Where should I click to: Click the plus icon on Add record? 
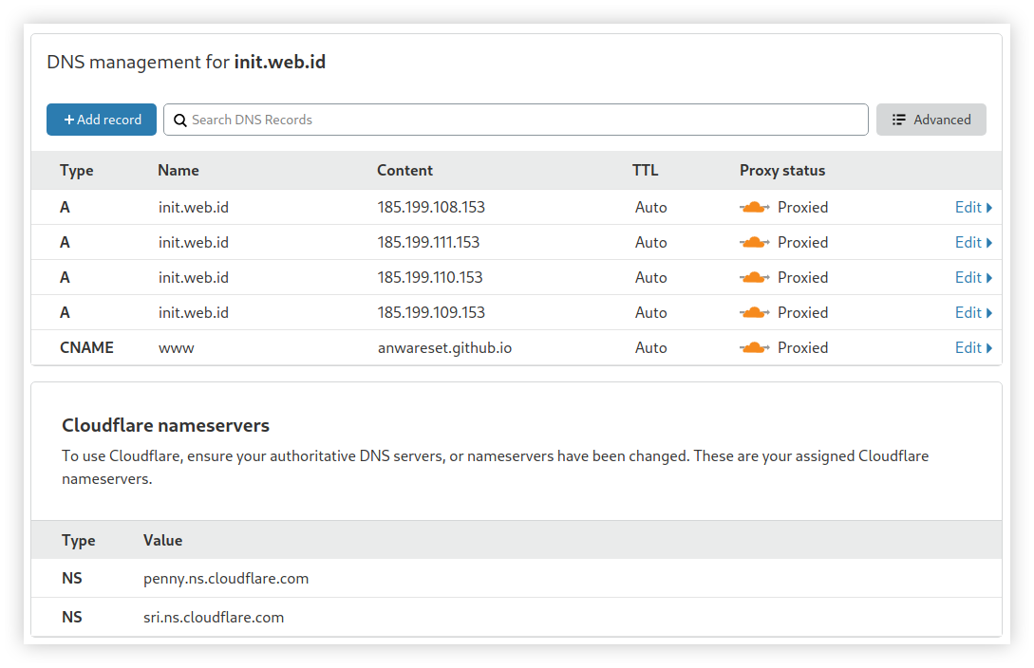click(69, 120)
